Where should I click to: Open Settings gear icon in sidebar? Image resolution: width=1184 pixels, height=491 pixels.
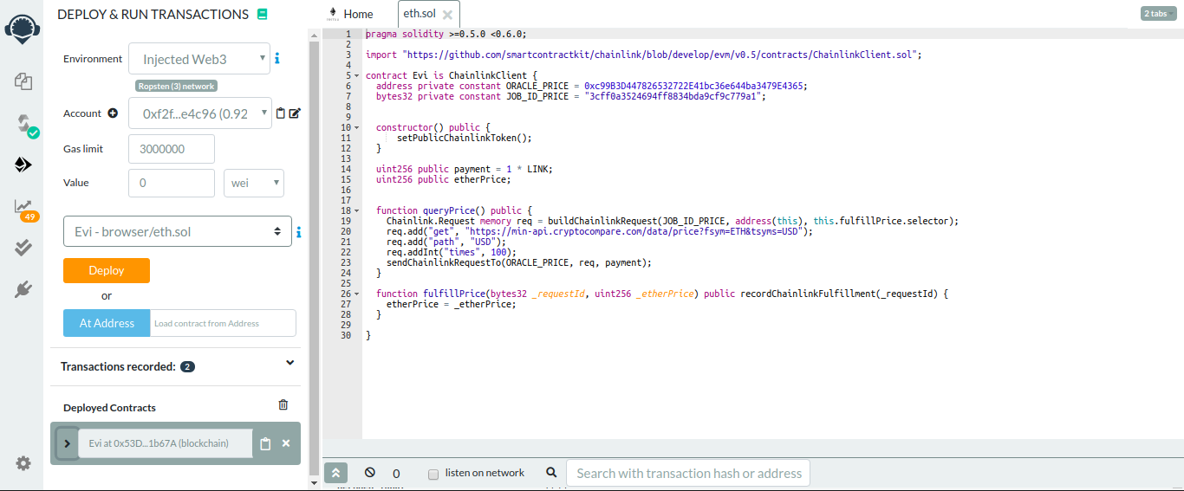point(23,463)
